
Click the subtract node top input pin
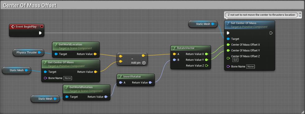click(120, 56)
